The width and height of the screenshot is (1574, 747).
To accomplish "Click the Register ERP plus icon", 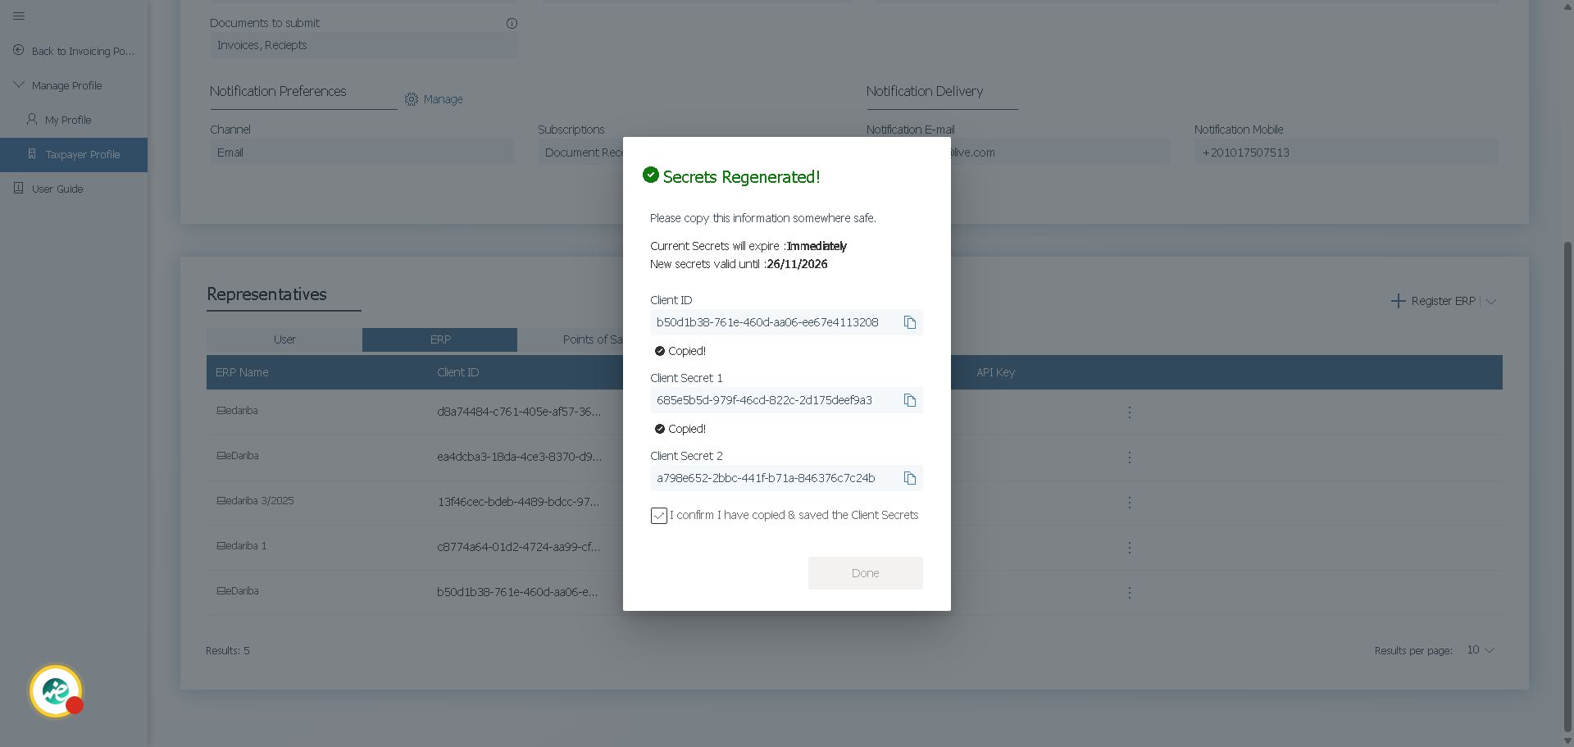I will pyautogui.click(x=1399, y=301).
